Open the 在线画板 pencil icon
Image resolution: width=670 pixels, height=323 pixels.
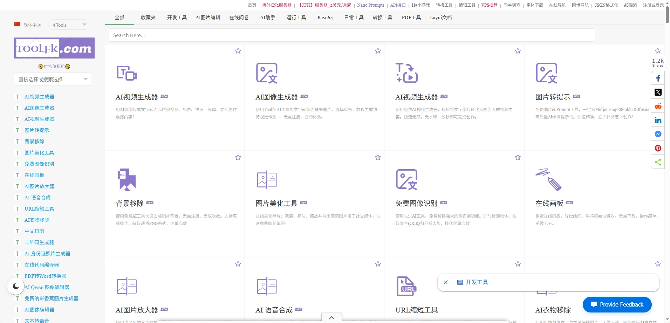548,179
